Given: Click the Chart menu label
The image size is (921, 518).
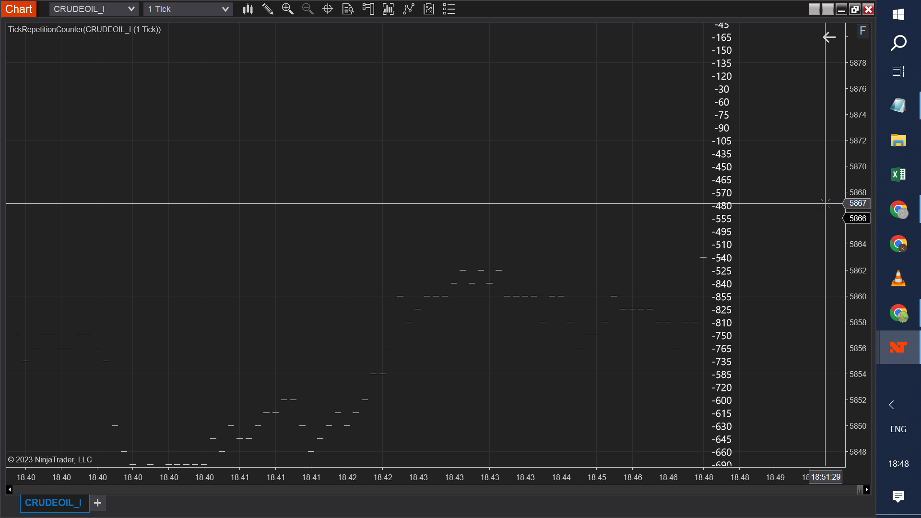Looking at the screenshot, I should (19, 9).
